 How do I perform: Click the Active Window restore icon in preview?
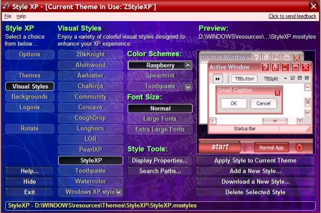coord(275,67)
